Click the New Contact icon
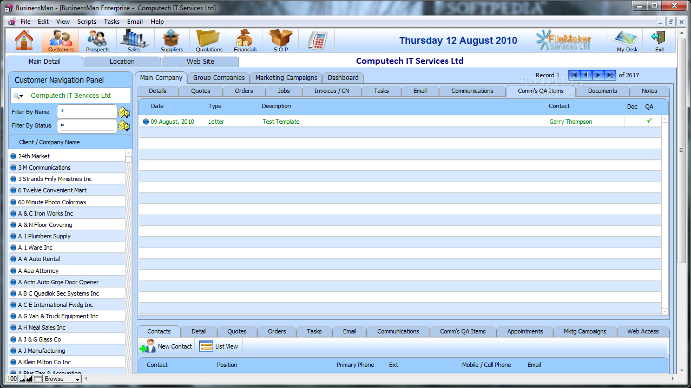The height and width of the screenshot is (388, 691). point(147,346)
